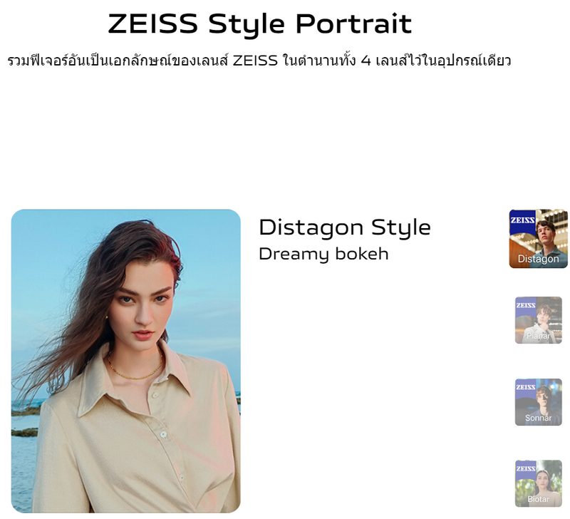
Task: Click the "Distagon Style" heading
Action: pyautogui.click(x=345, y=228)
